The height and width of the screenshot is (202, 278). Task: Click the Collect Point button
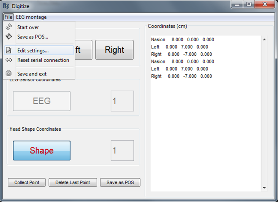[27, 182]
